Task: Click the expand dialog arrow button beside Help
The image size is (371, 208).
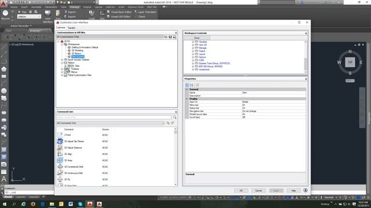Action: [x=305, y=190]
